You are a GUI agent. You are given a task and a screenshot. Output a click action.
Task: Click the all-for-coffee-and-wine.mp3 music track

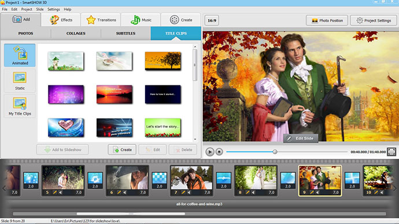199,204
